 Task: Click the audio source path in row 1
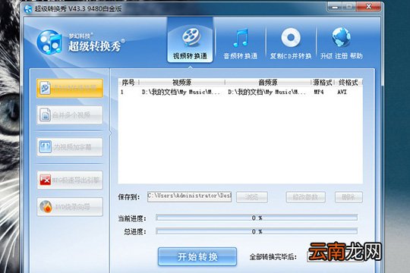pos(266,92)
